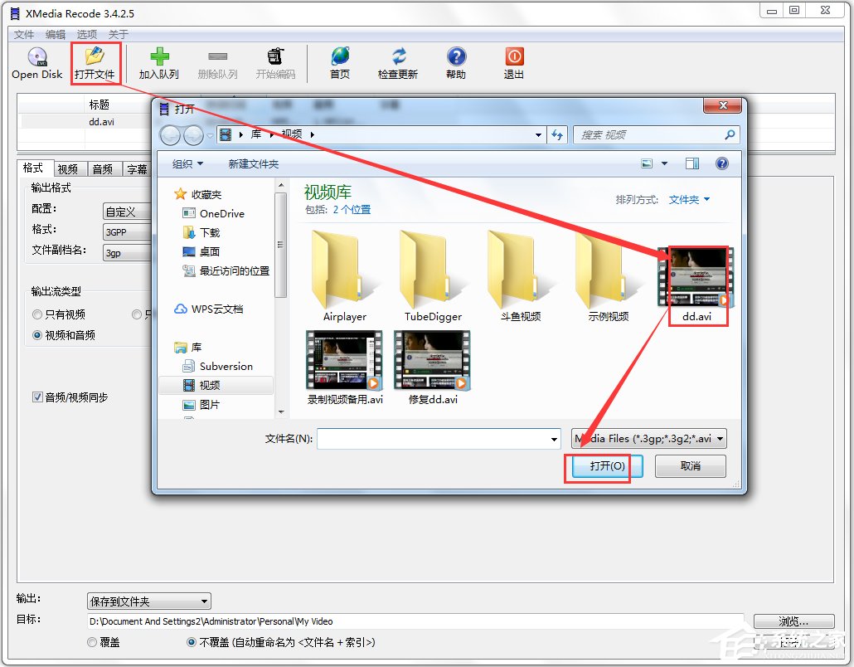Enable the 只有视频 (video only) option
854x667 pixels.
click(x=36, y=314)
